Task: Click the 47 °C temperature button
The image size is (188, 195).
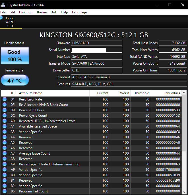Action: click(15, 80)
